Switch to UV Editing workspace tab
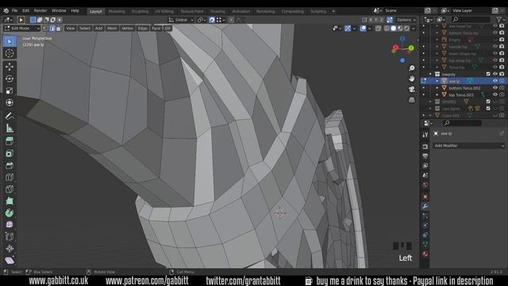 pyautogui.click(x=164, y=11)
